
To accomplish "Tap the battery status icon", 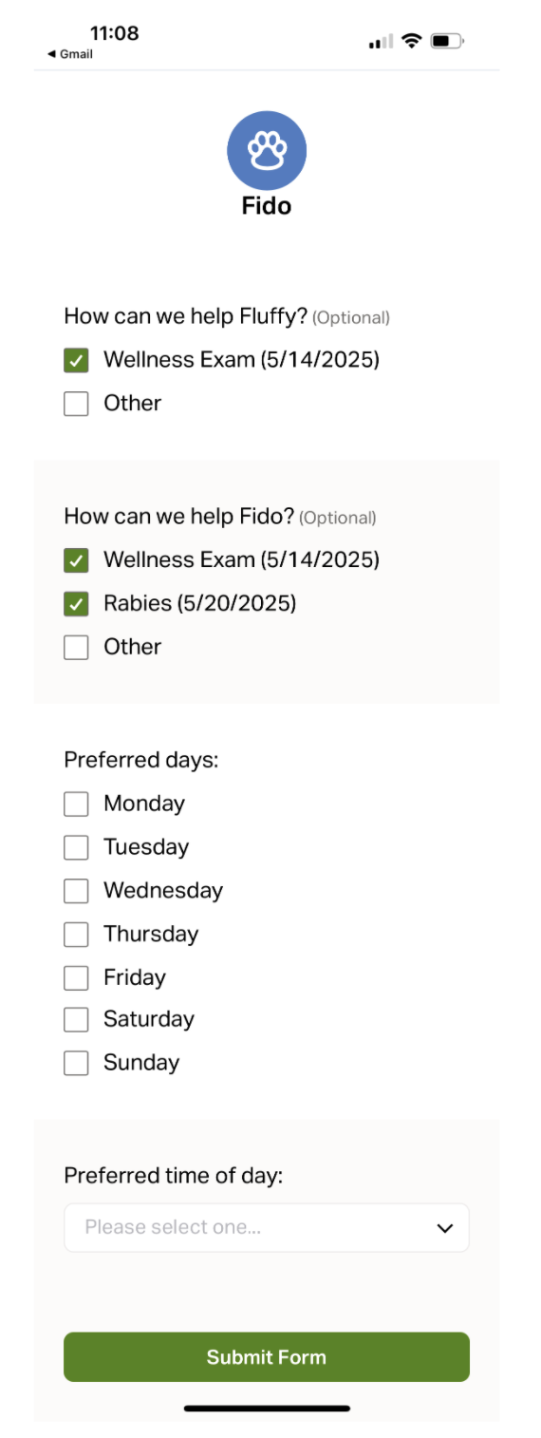I will (447, 41).
